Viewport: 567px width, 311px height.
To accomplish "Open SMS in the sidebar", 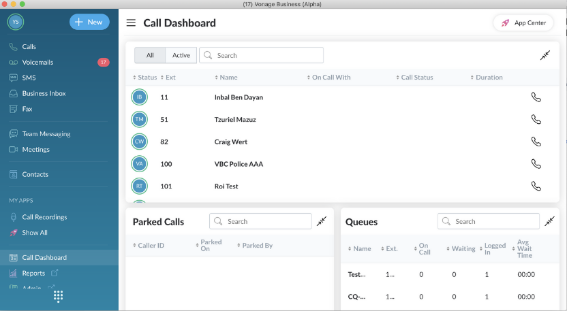I will point(29,78).
